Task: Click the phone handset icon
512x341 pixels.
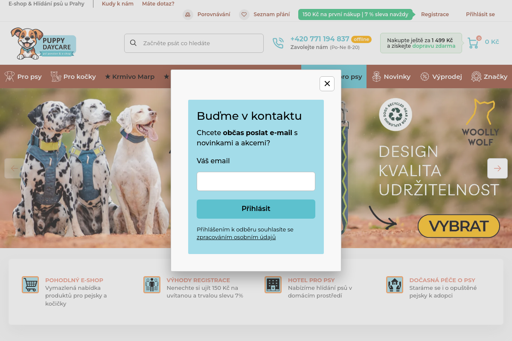Action: click(278, 43)
